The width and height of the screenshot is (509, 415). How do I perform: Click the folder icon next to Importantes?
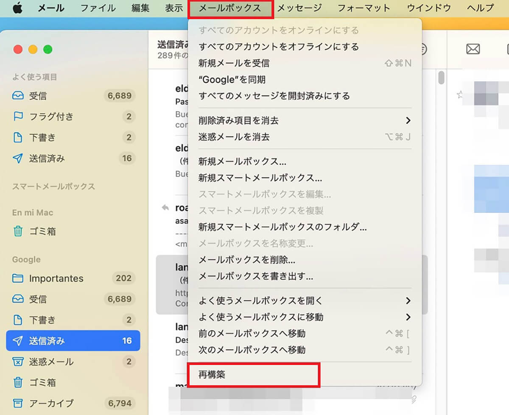point(18,279)
